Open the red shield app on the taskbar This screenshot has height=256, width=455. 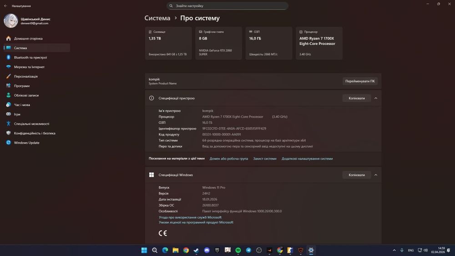301,250
